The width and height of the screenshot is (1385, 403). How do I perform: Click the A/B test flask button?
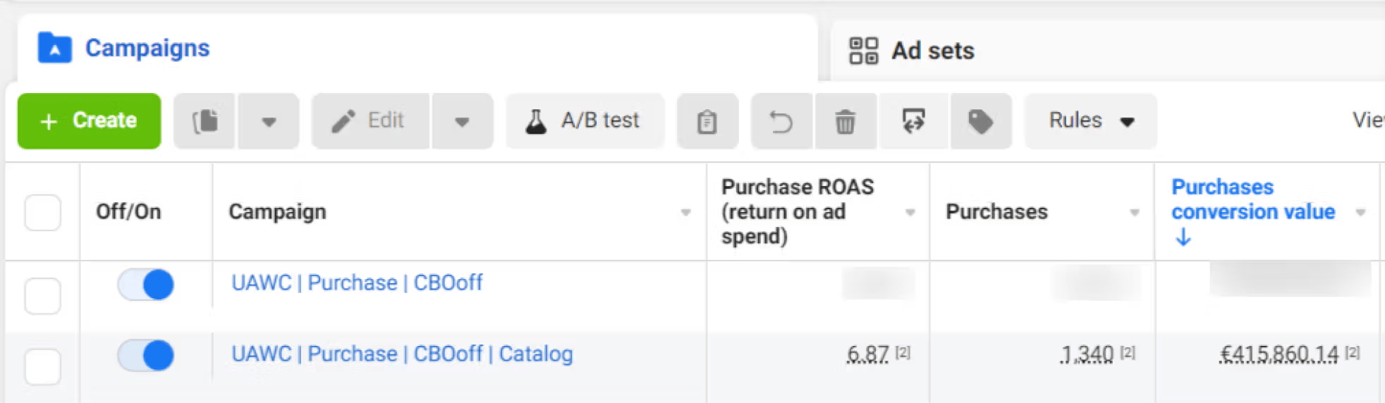point(585,121)
